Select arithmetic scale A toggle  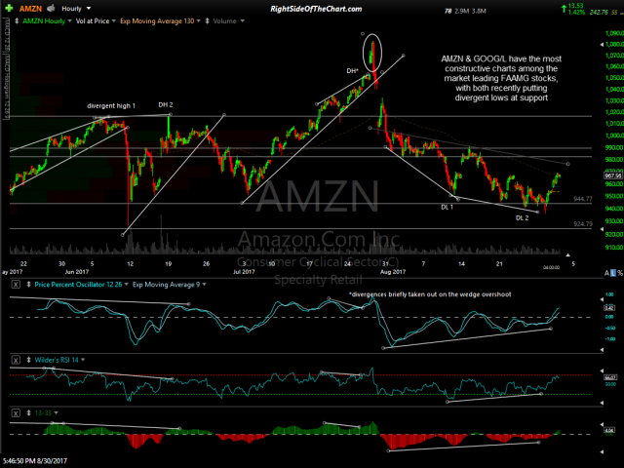click(606, 273)
